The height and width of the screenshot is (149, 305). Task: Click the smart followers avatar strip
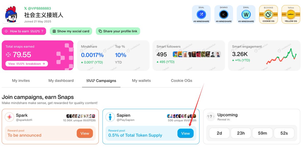[x=197, y=54]
